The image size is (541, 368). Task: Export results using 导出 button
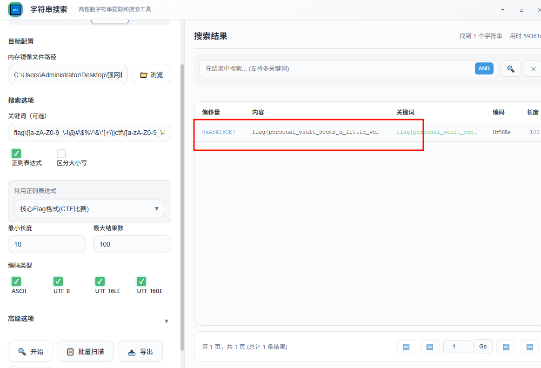click(140, 352)
